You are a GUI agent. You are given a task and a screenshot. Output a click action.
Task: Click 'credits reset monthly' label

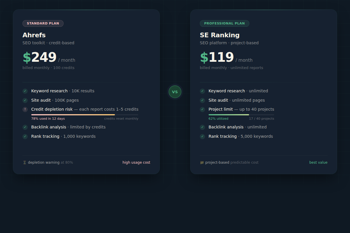pos(121,119)
